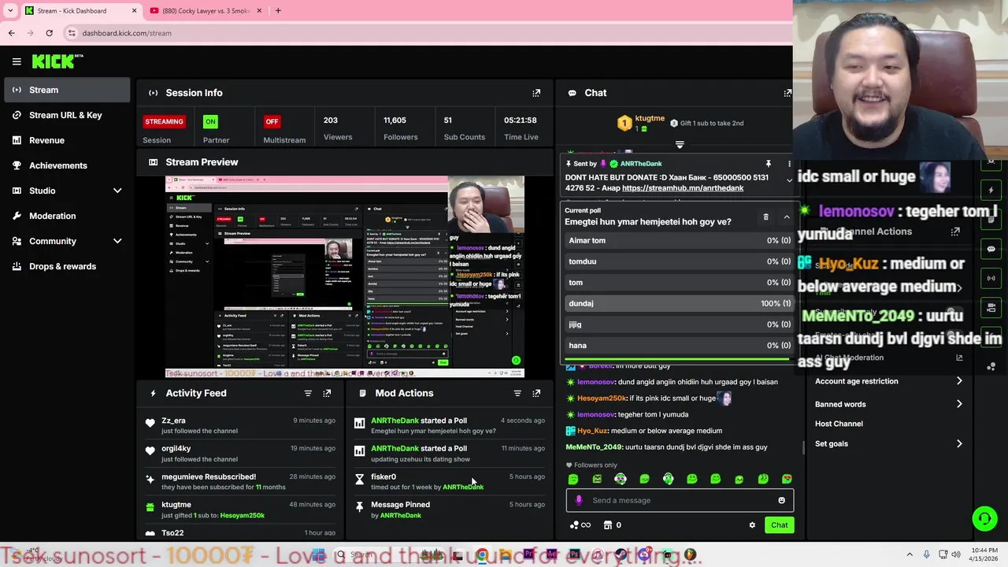This screenshot has width=1008, height=567.
Task: Pop out the Mod Actions panel
Action: coord(536,393)
